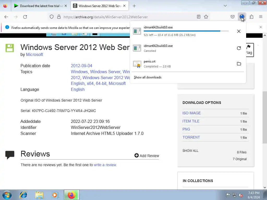
Task: Download the ITEM TILE option
Action: point(191,121)
